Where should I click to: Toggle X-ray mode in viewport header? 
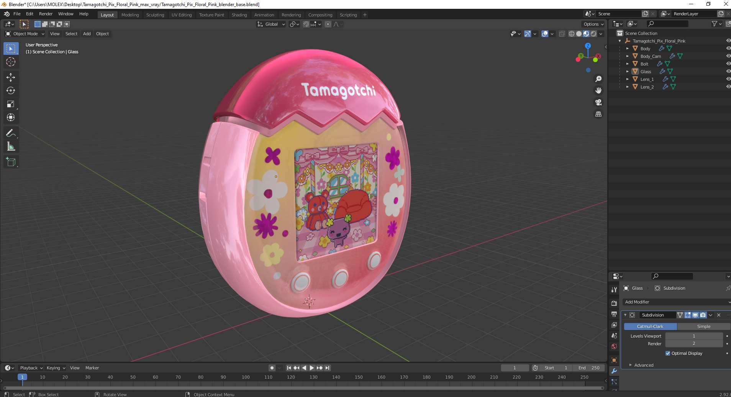(x=562, y=34)
